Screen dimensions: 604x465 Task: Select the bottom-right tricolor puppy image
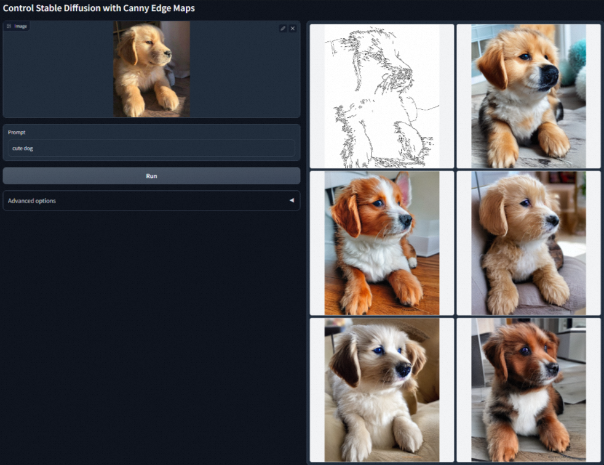point(528,390)
